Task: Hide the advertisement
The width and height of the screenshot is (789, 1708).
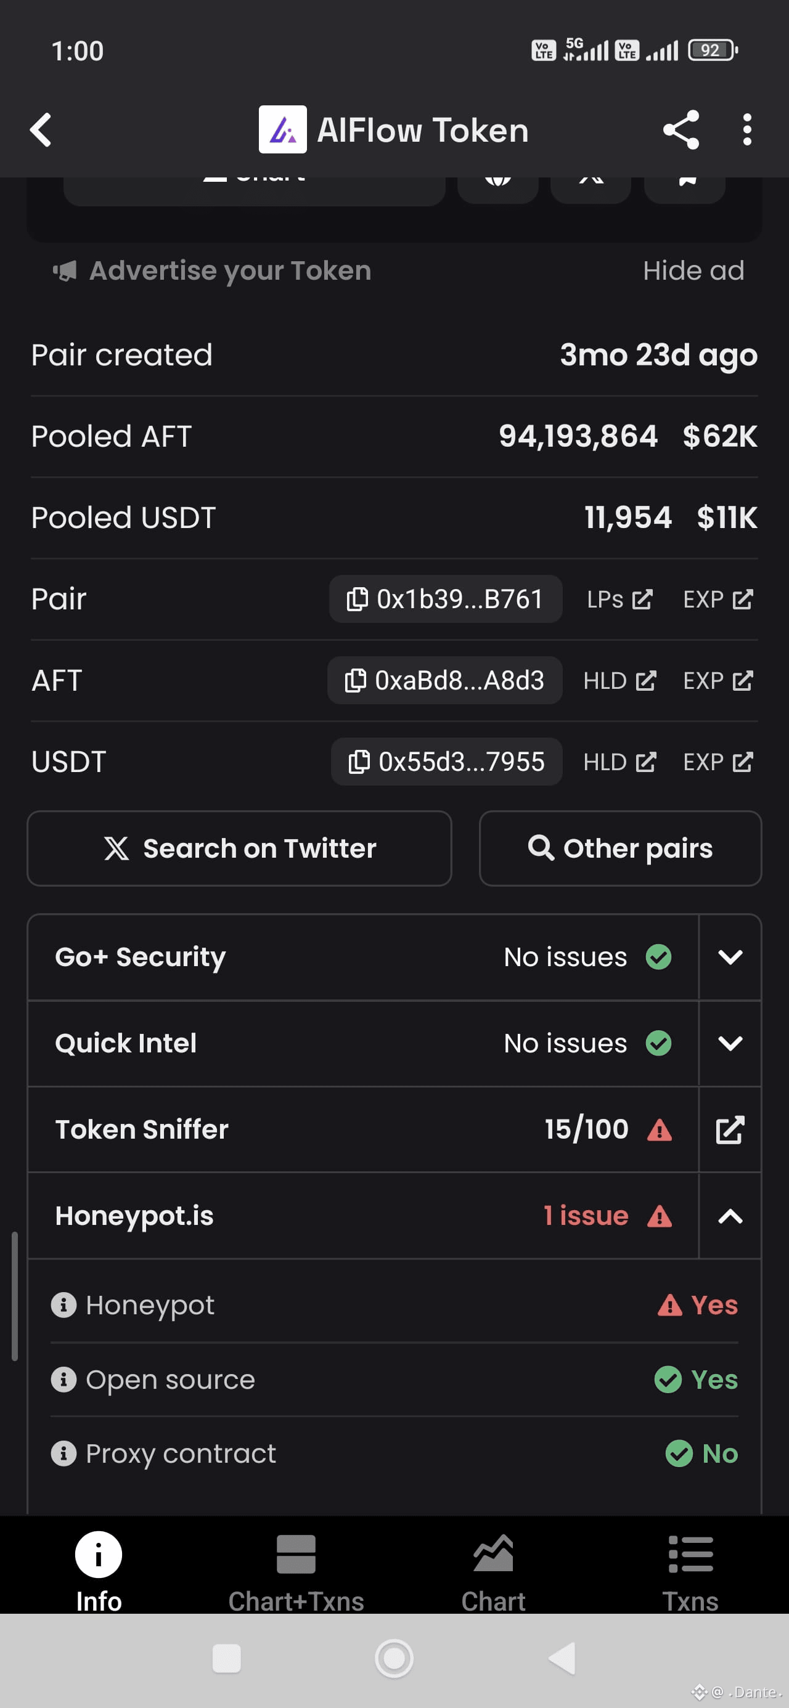Action: pos(693,270)
